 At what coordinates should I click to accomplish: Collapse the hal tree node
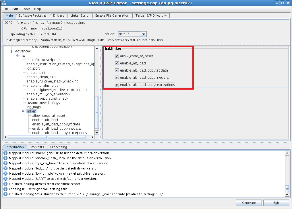pyautogui.click(x=17, y=56)
